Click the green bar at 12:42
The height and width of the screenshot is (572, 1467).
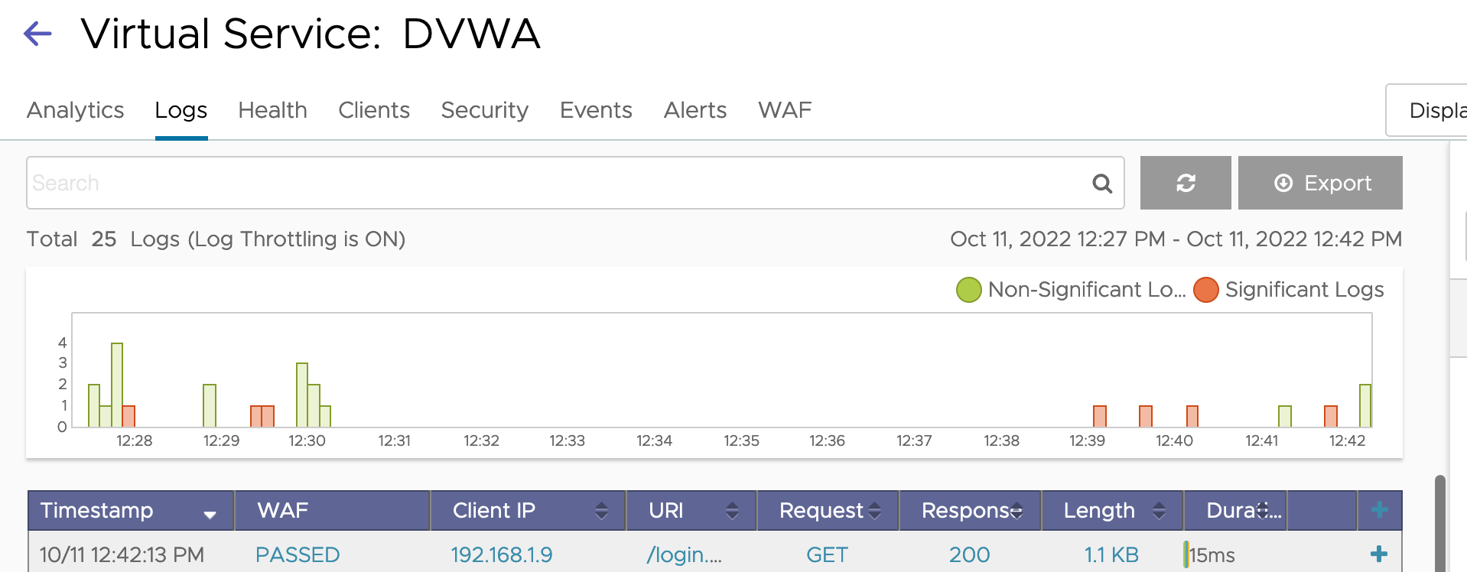[1365, 405]
